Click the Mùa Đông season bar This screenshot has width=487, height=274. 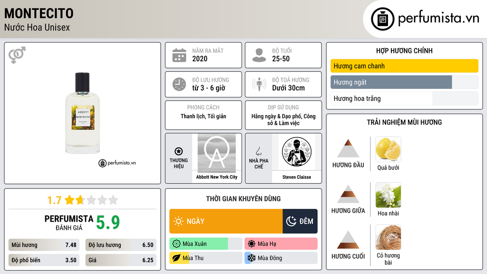point(281,258)
